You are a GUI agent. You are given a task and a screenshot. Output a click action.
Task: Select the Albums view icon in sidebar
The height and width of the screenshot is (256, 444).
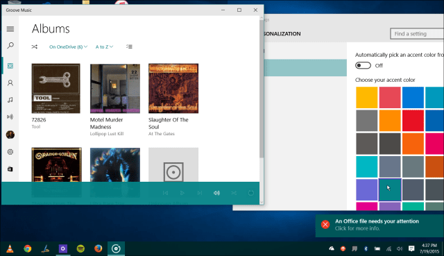(10, 66)
